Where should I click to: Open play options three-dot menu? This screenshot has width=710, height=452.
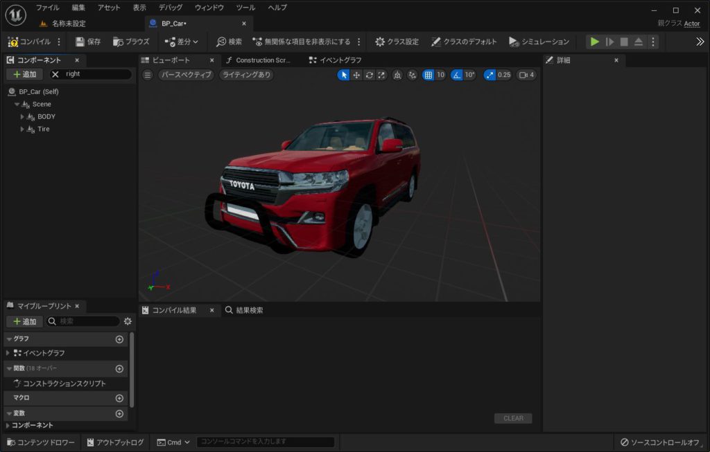pos(653,42)
